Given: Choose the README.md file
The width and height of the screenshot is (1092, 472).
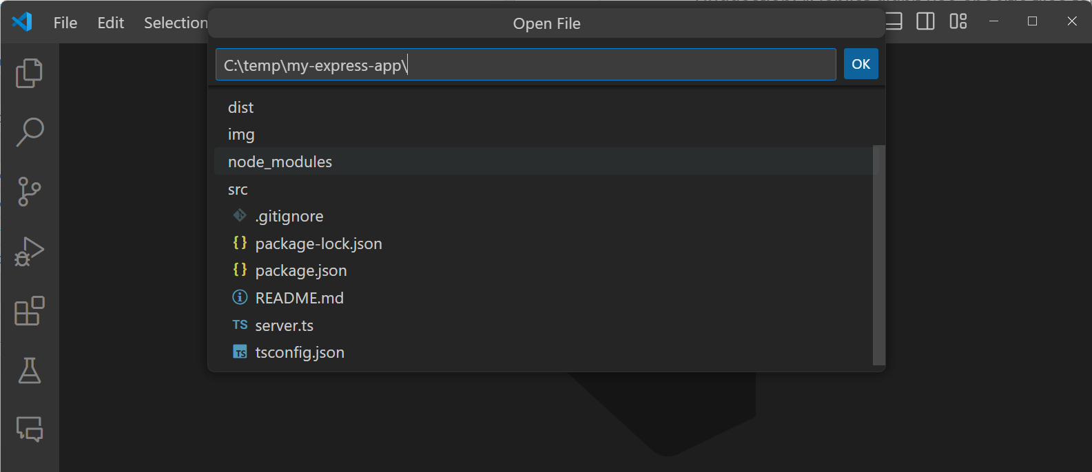Looking at the screenshot, I should [x=543, y=298].
